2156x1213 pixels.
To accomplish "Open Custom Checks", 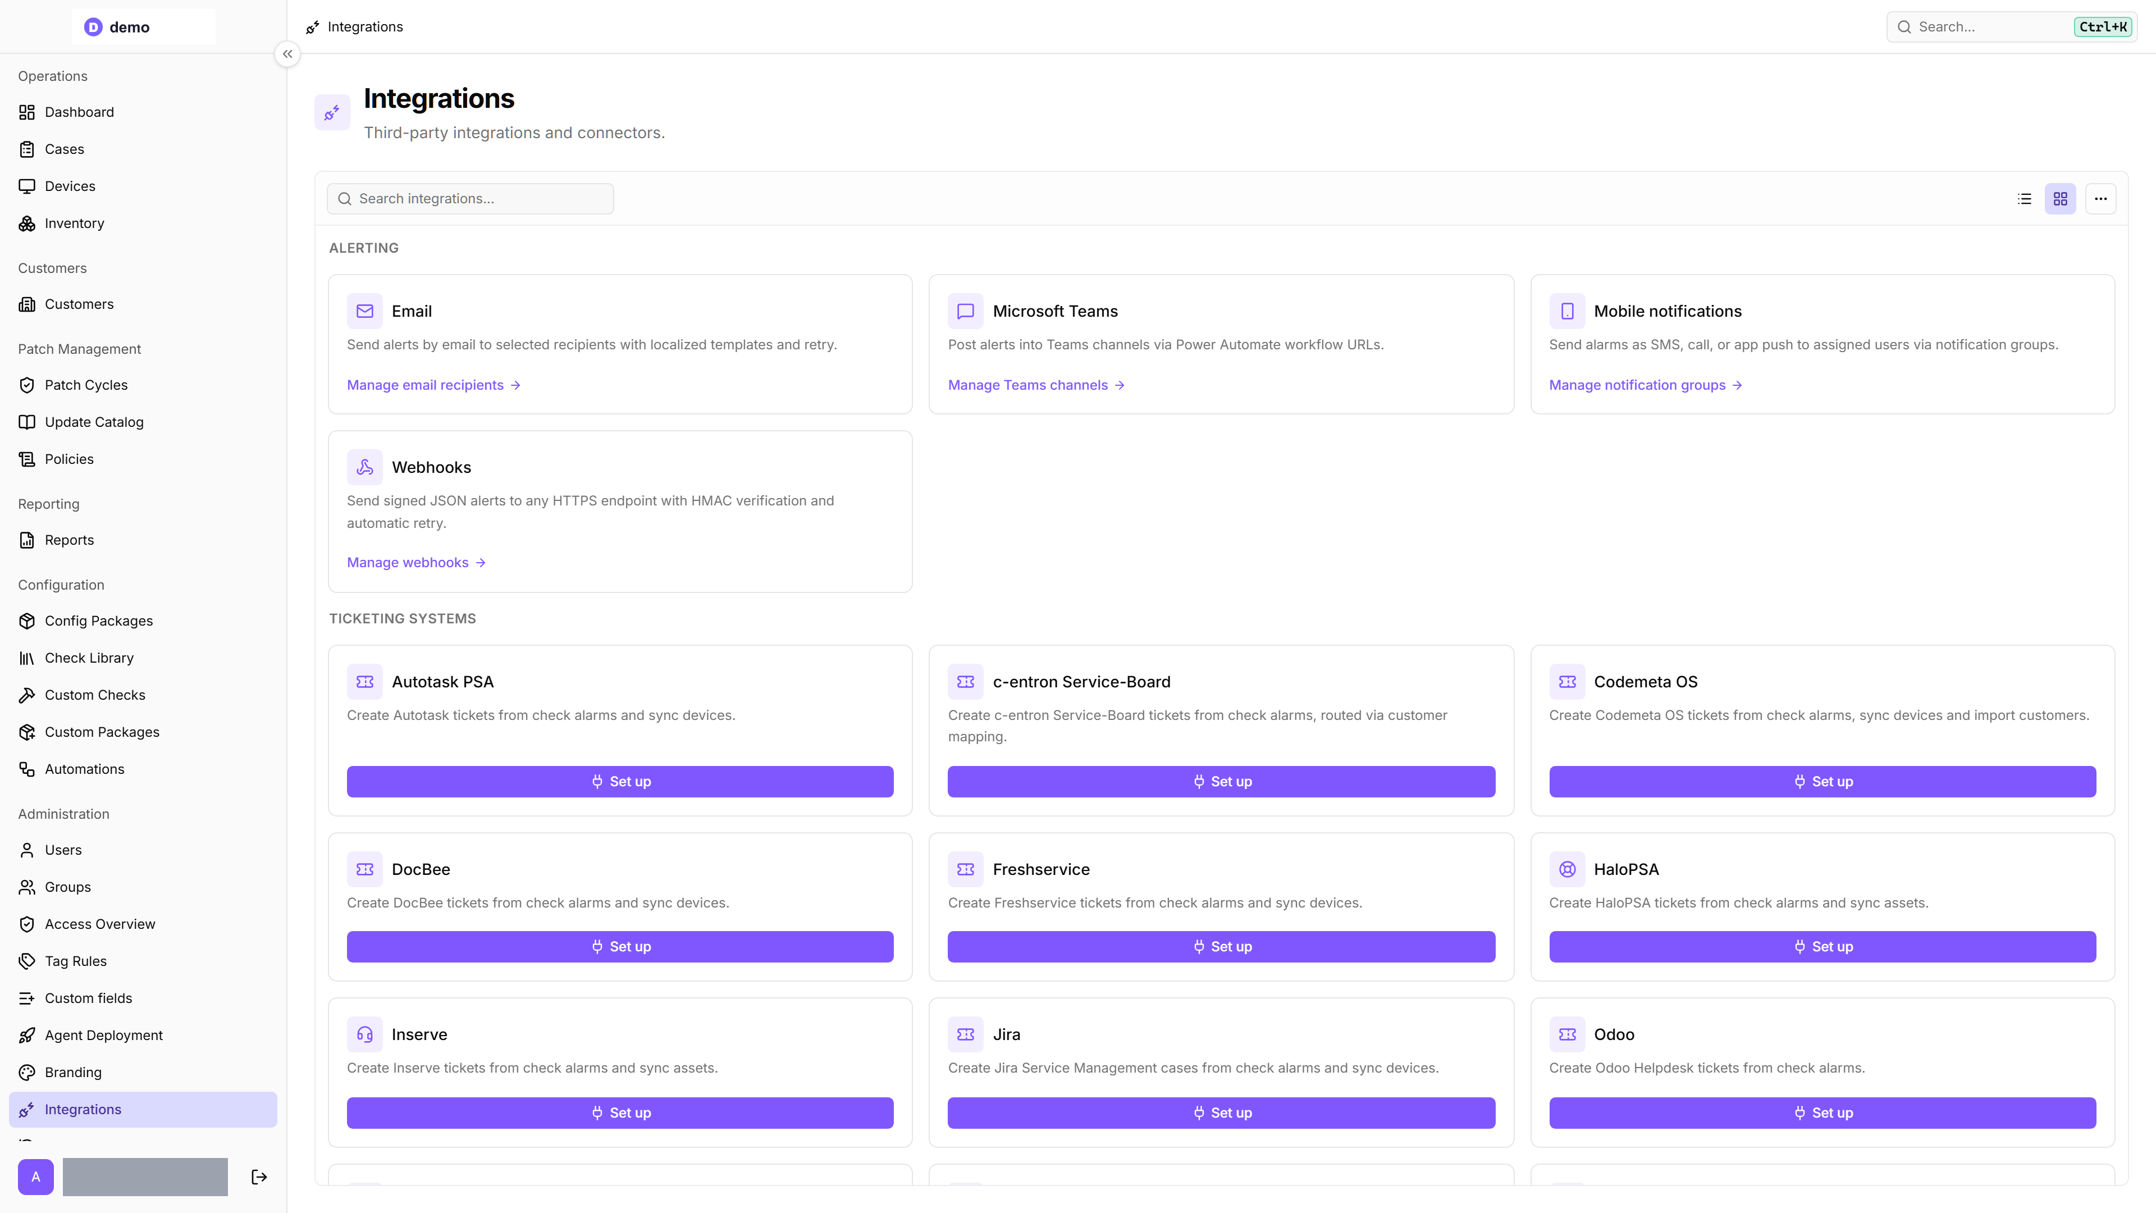I will point(143,695).
